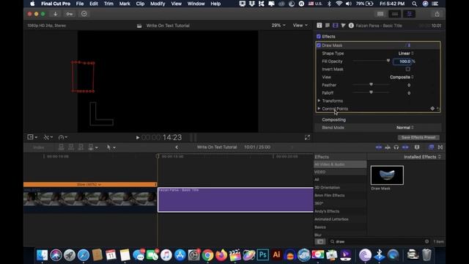Select All Video & Audio category
The width and height of the screenshot is (469, 264).
pyautogui.click(x=340, y=164)
